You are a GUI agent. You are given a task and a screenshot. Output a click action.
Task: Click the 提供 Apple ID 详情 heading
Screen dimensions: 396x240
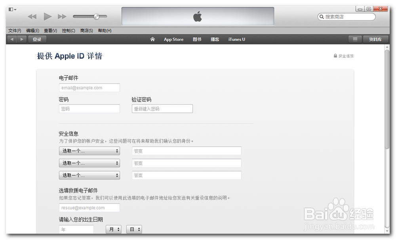click(70, 56)
